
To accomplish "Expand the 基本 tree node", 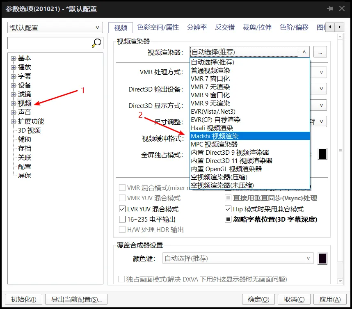I will (14, 58).
